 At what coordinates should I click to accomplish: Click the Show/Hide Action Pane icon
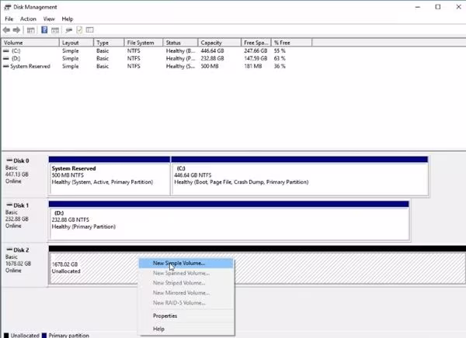(55, 30)
